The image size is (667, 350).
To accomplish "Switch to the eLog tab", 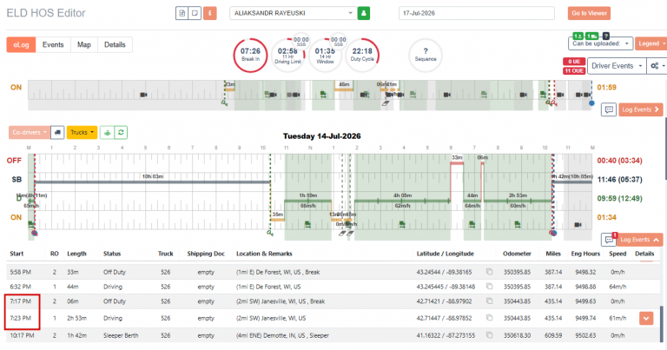I will click(x=21, y=44).
